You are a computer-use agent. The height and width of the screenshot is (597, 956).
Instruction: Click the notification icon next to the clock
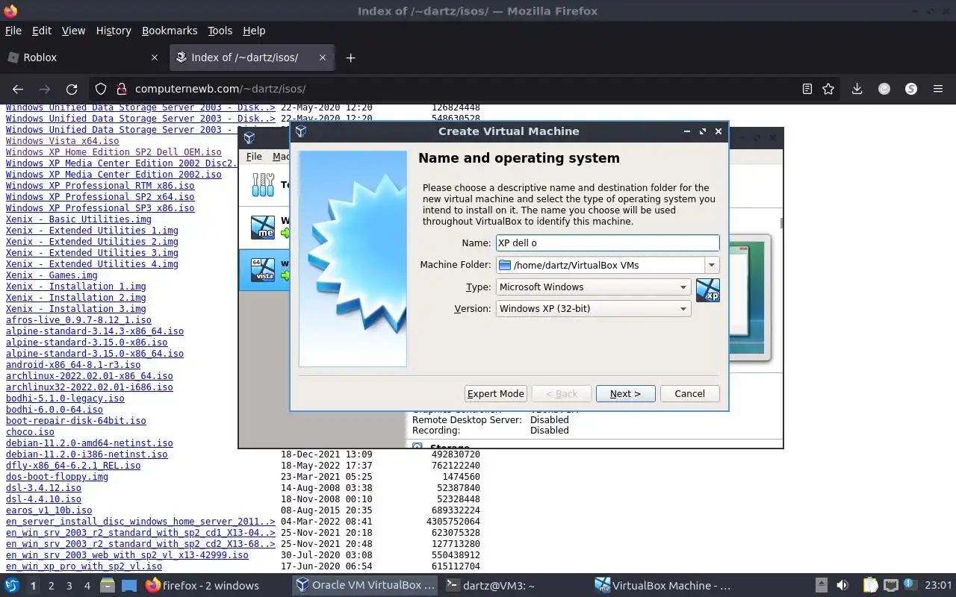point(910,585)
